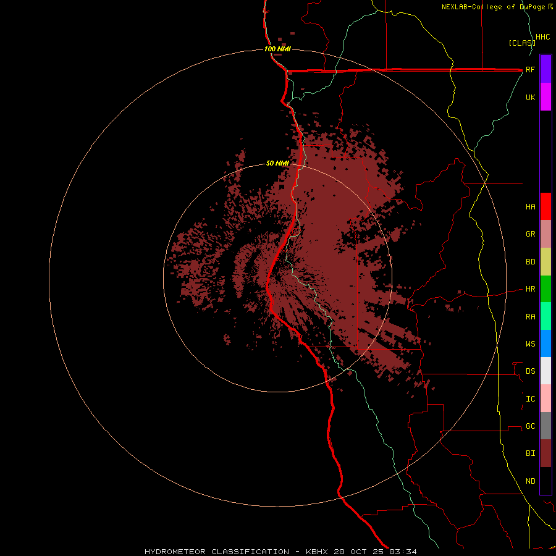Viewport: 556px width, 556px height.
Task: Click the 'RA' legend label
Action: click(530, 317)
